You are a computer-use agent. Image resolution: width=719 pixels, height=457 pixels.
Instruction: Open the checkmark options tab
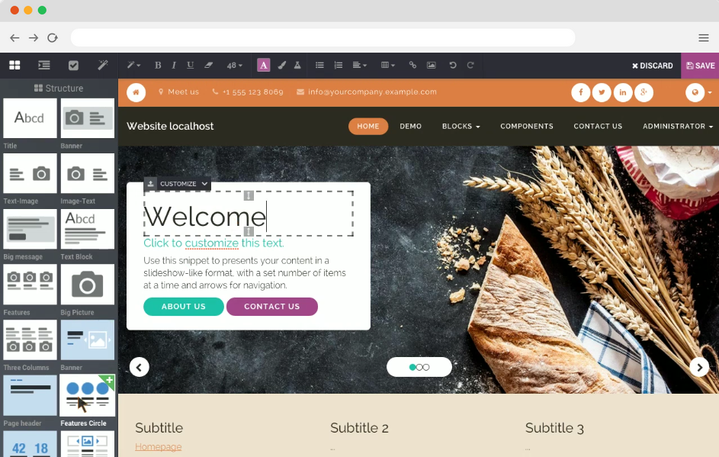[73, 65]
